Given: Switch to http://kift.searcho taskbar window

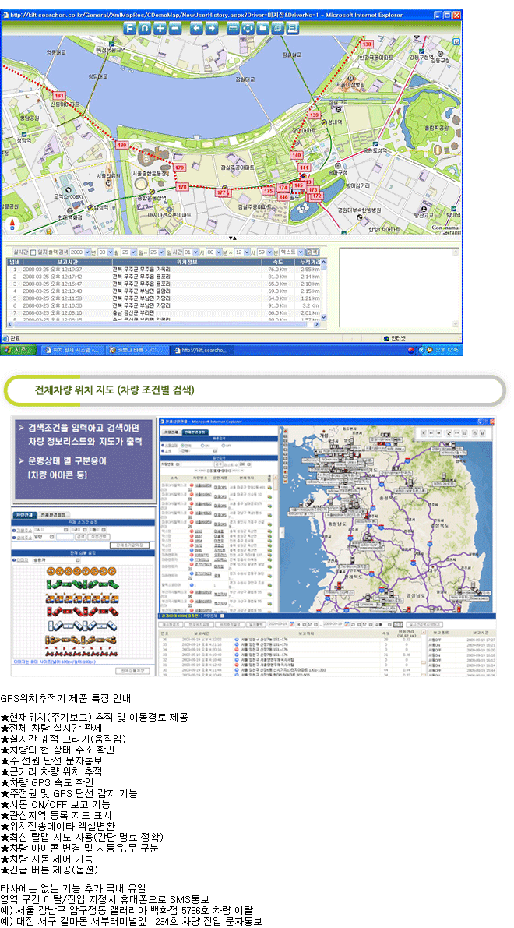Looking at the screenshot, I should [203, 350].
